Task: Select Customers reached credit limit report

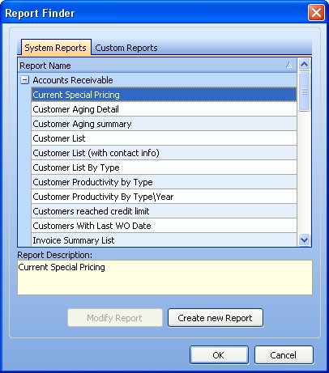Action: [164, 211]
